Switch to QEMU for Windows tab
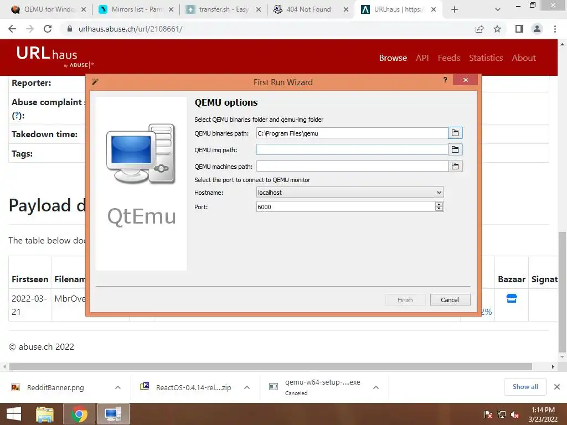Viewport: 567px width, 425px height. tap(49, 9)
